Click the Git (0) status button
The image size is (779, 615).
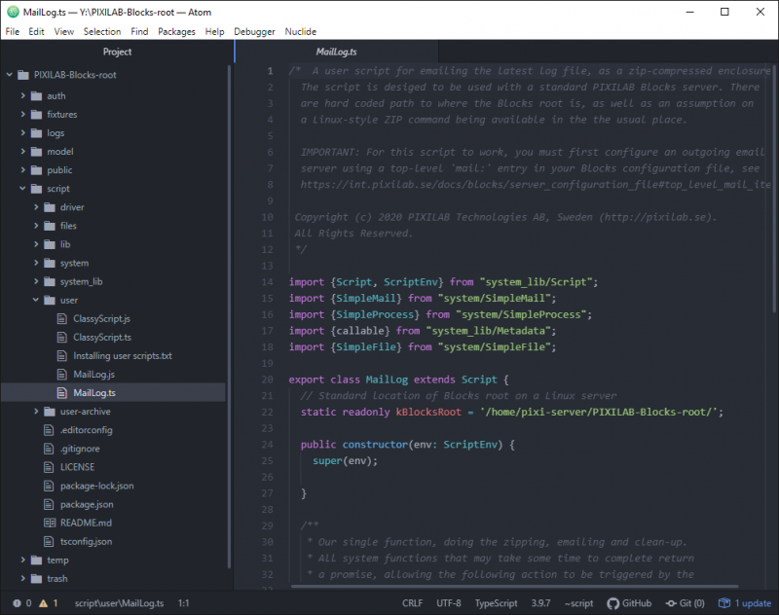tap(686, 603)
